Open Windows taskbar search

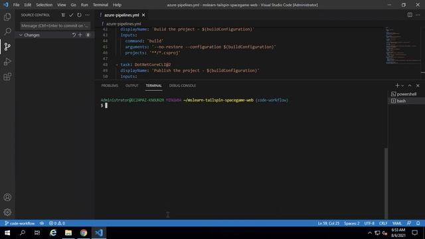pos(23,233)
